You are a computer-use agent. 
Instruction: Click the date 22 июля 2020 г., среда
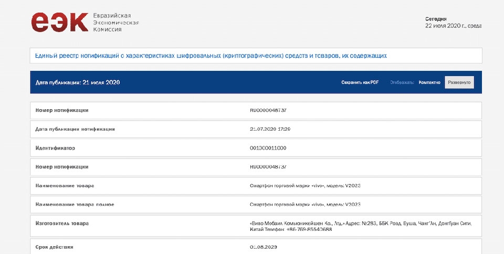click(454, 26)
